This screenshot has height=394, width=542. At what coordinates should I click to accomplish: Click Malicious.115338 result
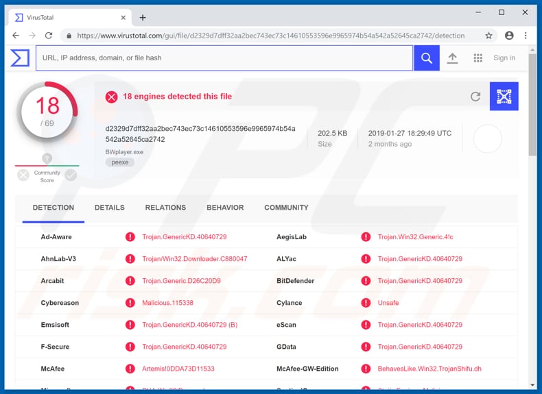(167, 303)
